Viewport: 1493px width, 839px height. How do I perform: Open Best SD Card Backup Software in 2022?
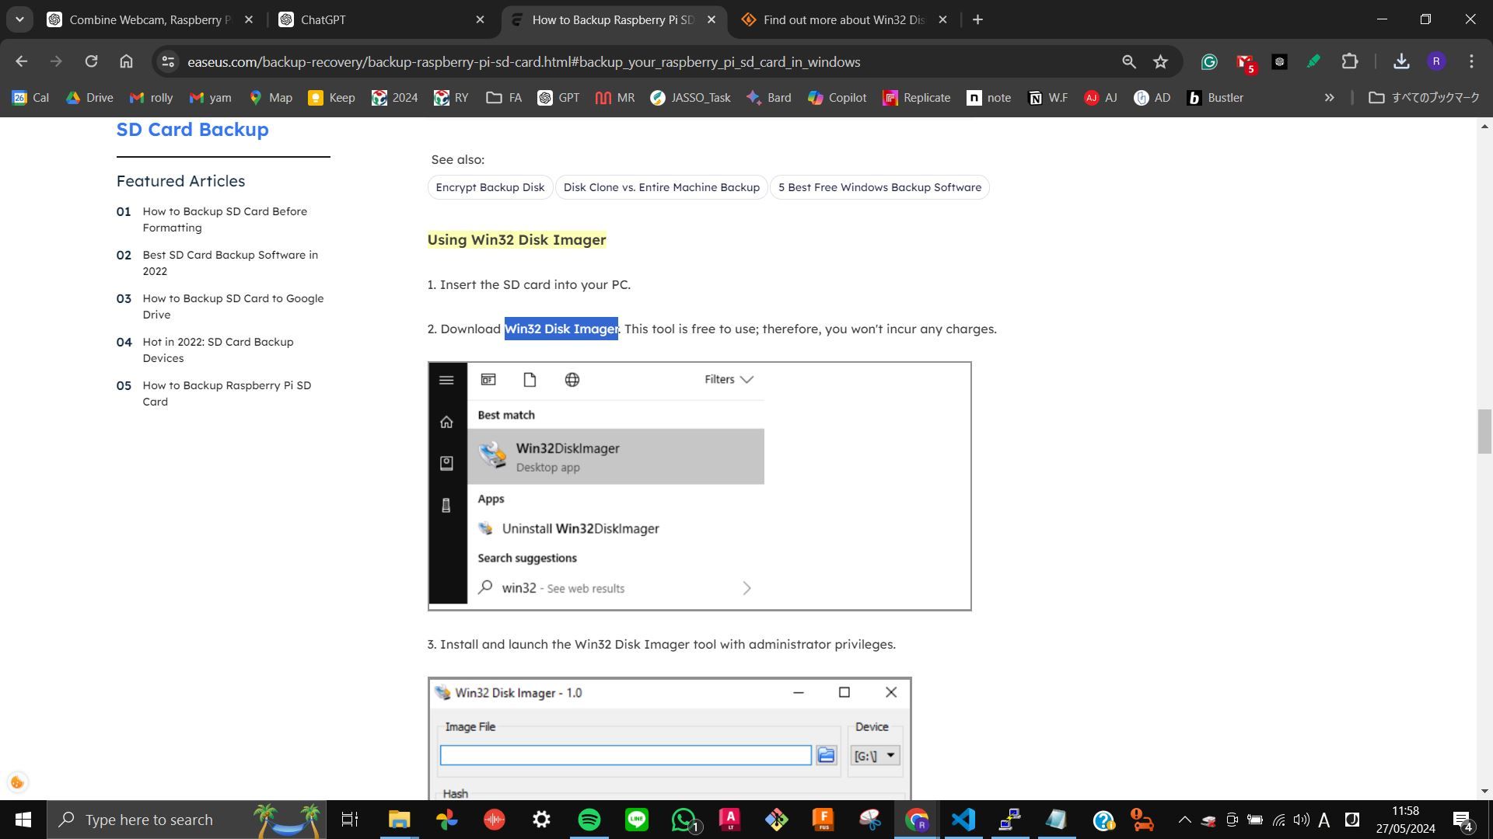[230, 263]
